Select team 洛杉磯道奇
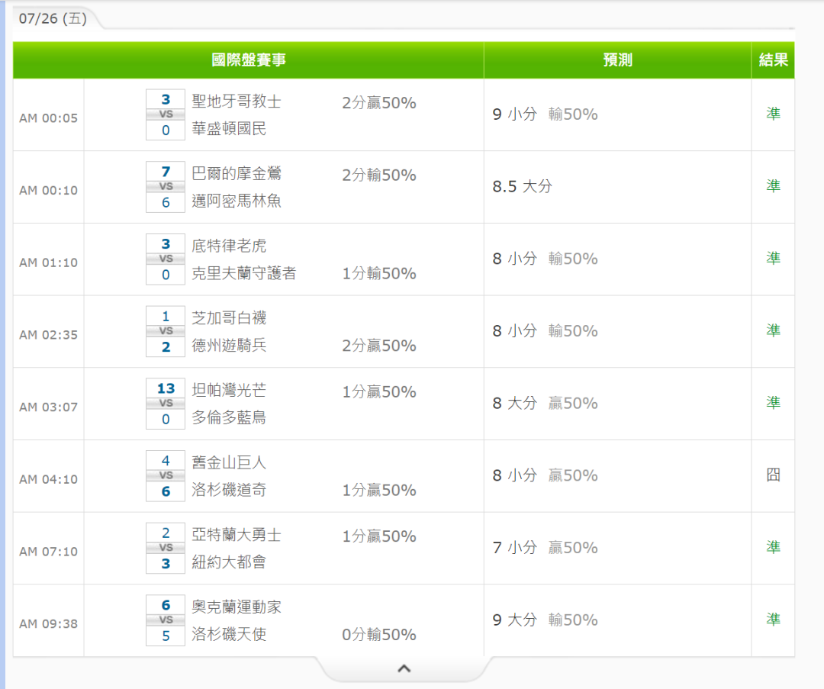The width and height of the screenshot is (824, 689). (x=229, y=490)
